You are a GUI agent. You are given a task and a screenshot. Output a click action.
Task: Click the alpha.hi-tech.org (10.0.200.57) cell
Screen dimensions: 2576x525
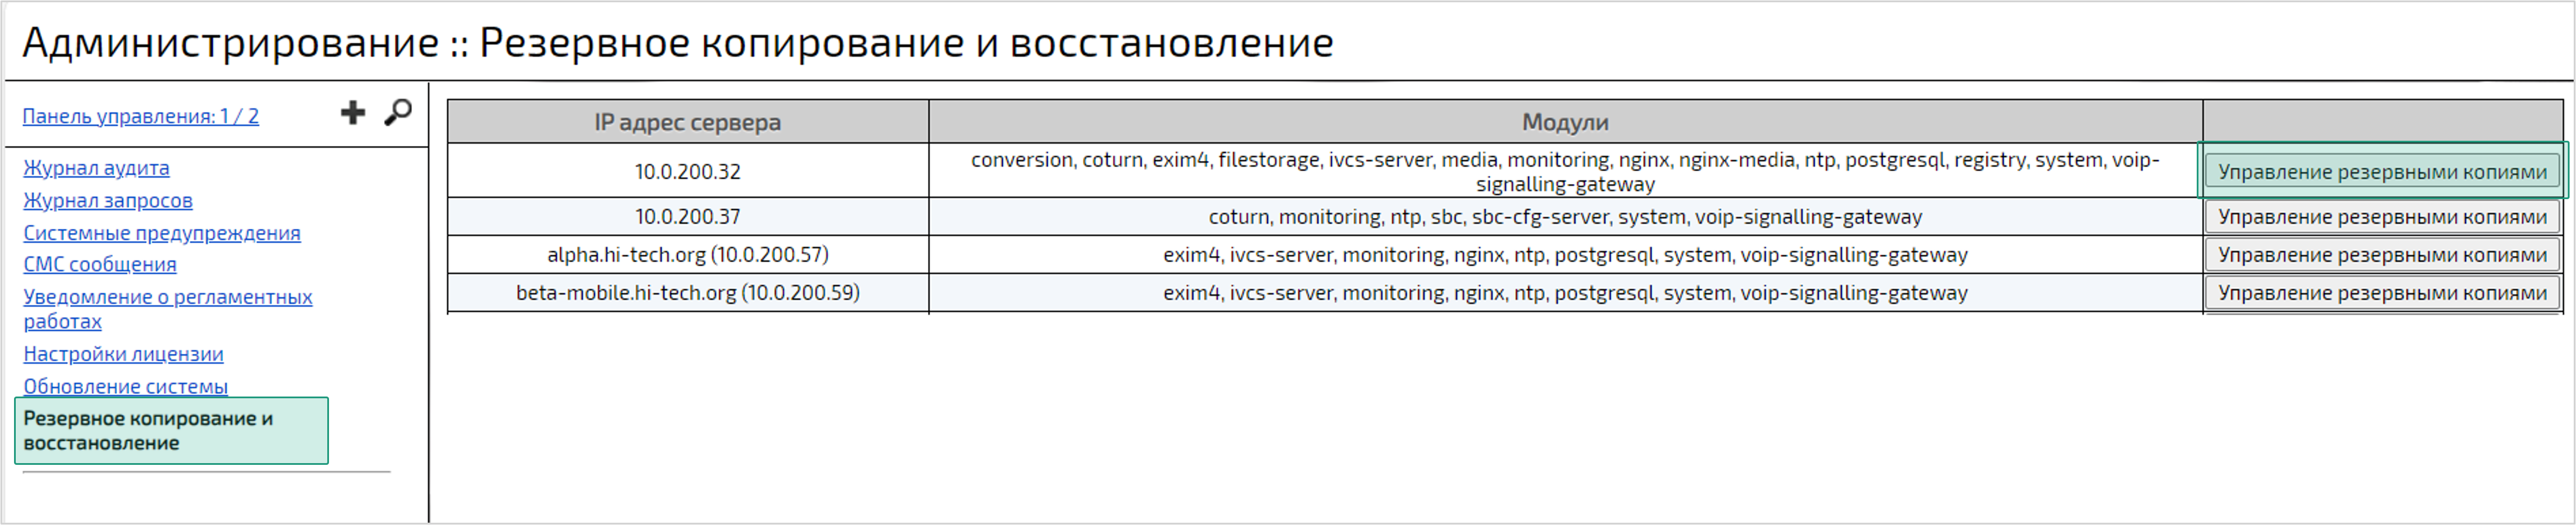coord(688,255)
